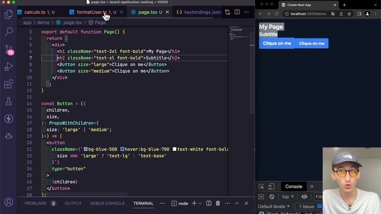Bookmark this page with the star icon
The image size is (381, 214).
(349, 14)
